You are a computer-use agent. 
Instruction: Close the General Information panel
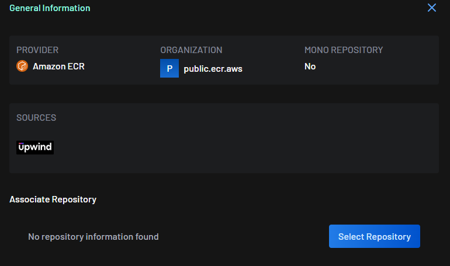(432, 8)
